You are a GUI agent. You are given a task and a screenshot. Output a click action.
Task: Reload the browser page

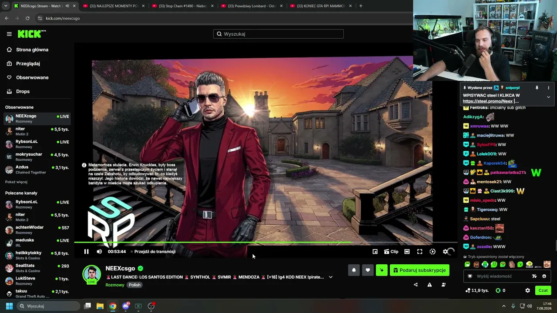click(x=27, y=18)
